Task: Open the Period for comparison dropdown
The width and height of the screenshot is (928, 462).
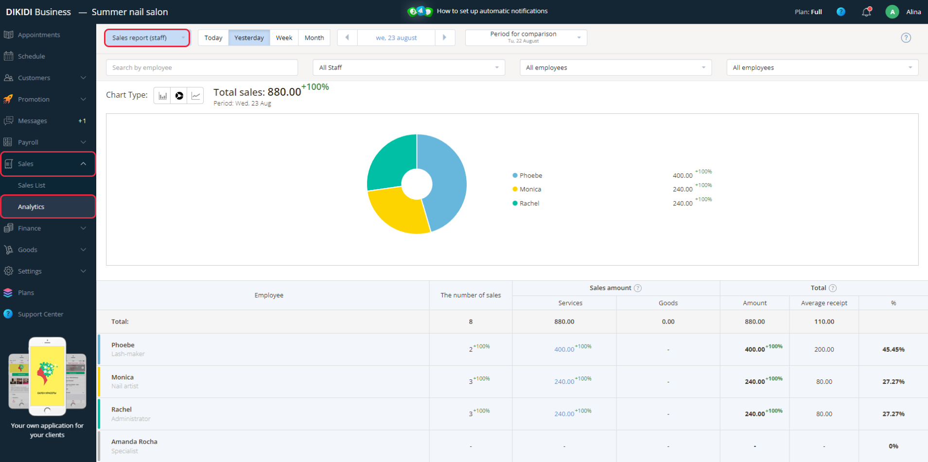Action: [x=526, y=37]
